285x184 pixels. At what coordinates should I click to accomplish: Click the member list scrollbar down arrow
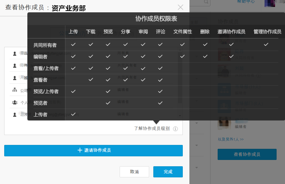tap(180, 115)
